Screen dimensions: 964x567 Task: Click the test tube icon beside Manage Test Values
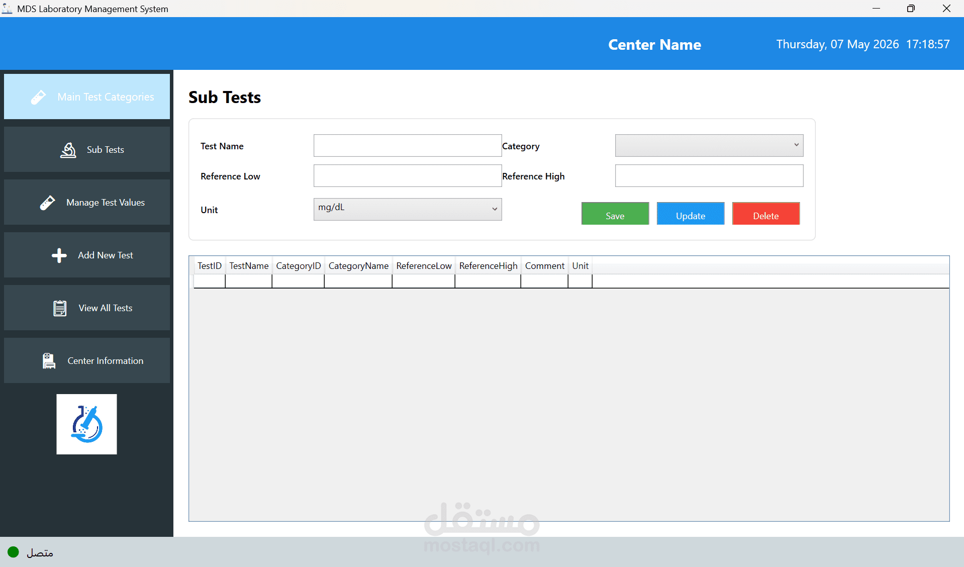(x=48, y=203)
